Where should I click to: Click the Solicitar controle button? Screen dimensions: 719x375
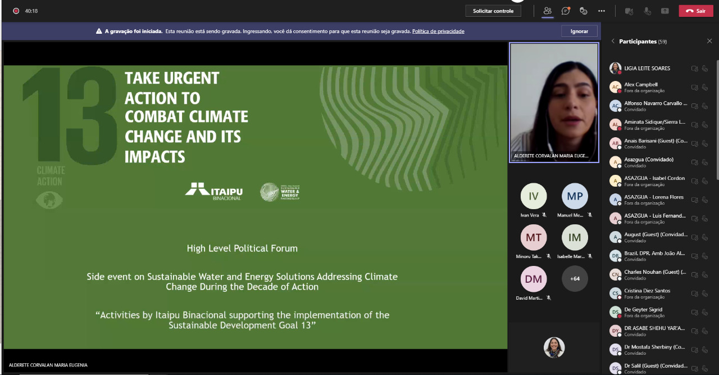pos(493,11)
